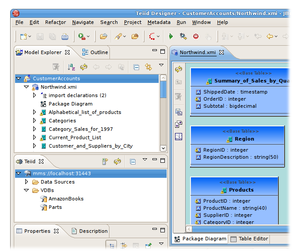Click the New wizard icon in main toolbar
The image size is (292, 251).
pos(23,36)
